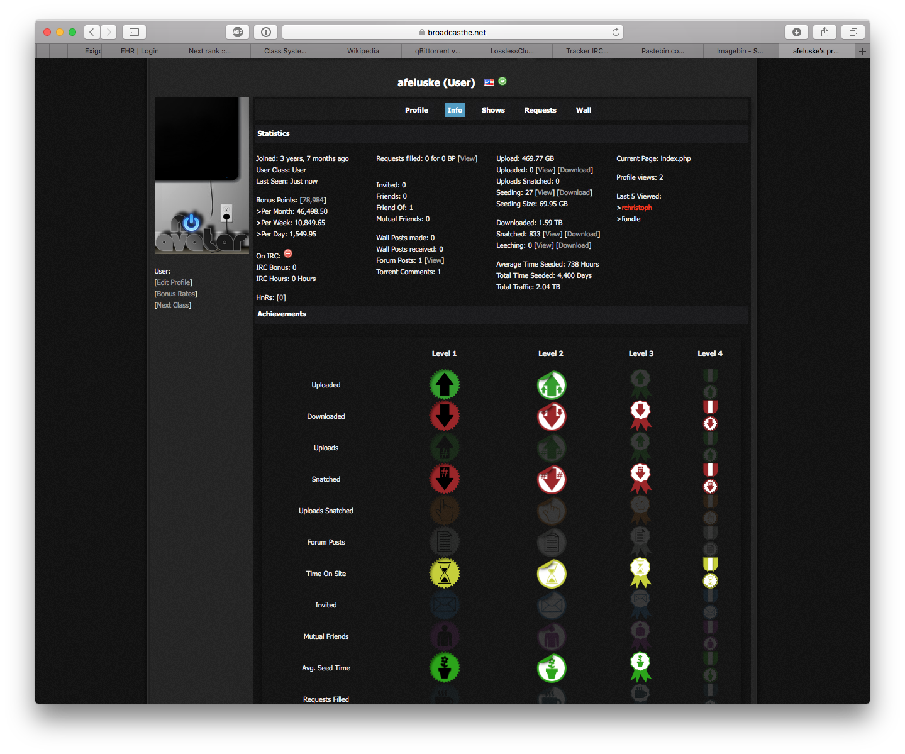Screen dimensions: 905x754
Task: Download the Snatched torrents list
Action: coord(582,234)
